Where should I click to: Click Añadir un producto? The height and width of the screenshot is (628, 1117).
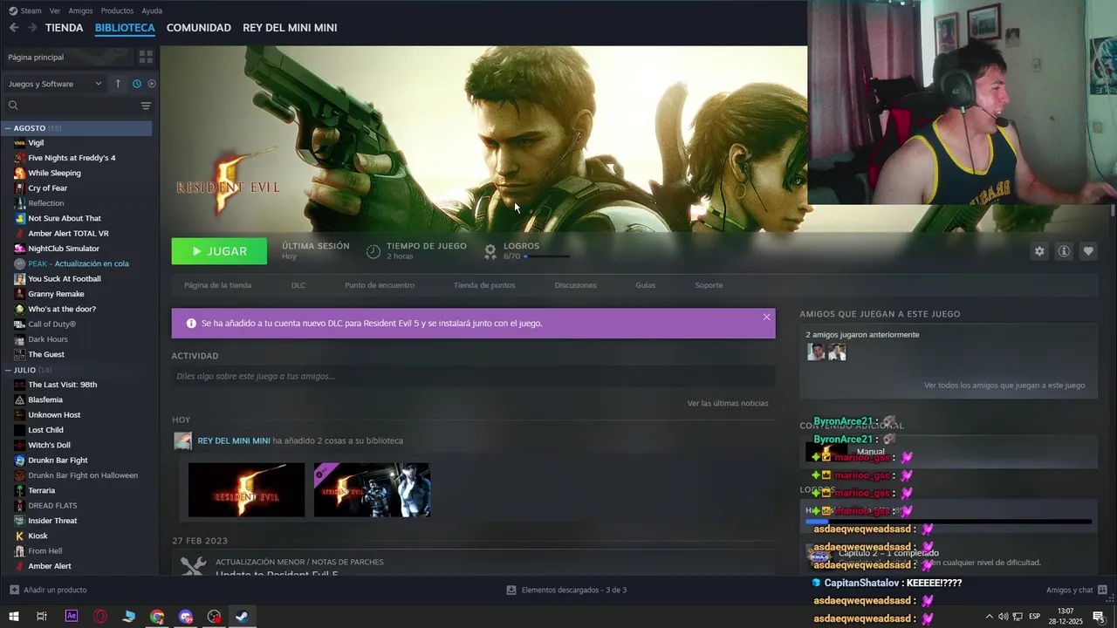pos(48,590)
